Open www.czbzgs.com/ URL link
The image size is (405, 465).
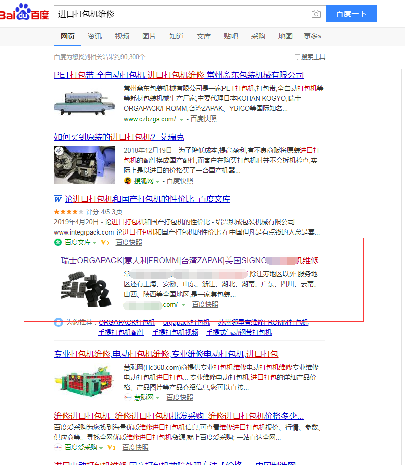pyautogui.click(x=150, y=119)
